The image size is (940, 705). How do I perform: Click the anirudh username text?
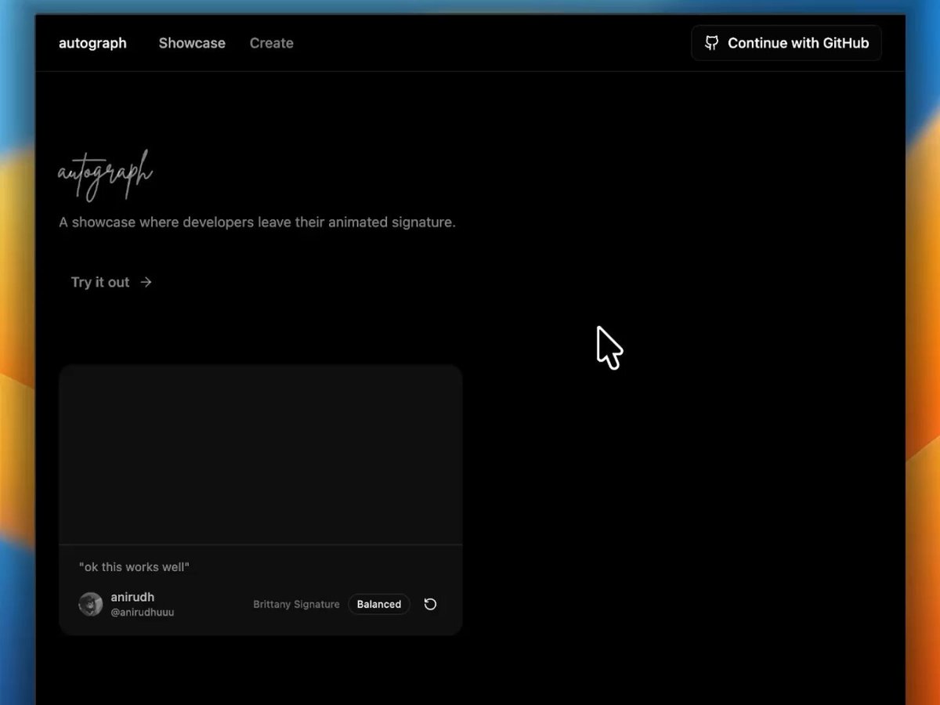(x=132, y=597)
